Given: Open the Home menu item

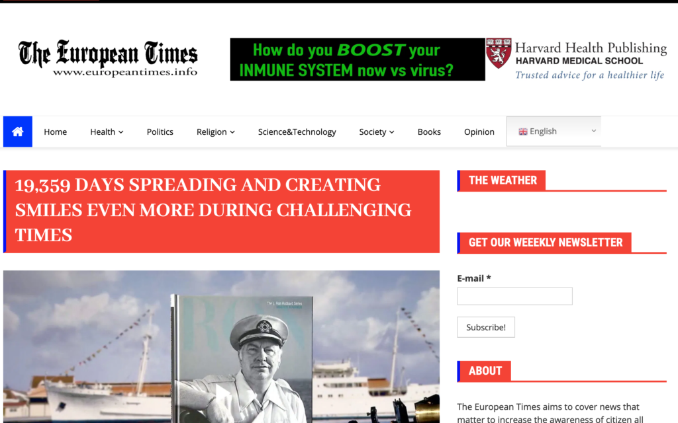Looking at the screenshot, I should tap(56, 132).
